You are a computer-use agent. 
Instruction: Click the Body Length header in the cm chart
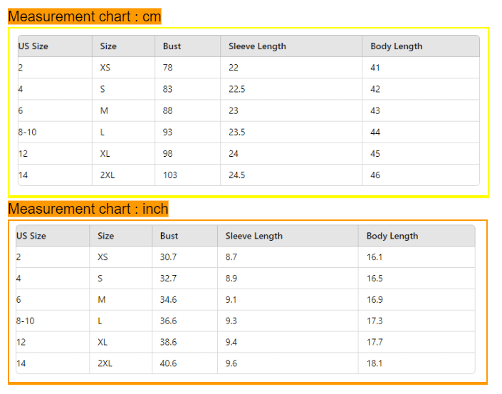click(396, 46)
